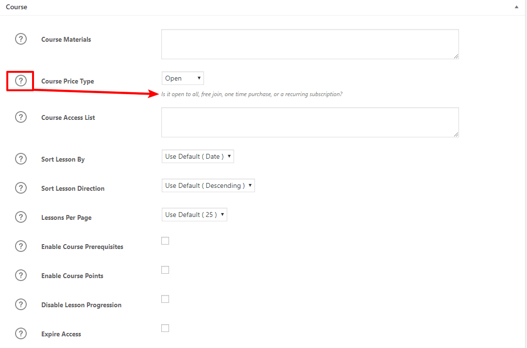This screenshot has height=348, width=527.
Task: Open the Lessons Per Page dropdown
Action: [194, 214]
